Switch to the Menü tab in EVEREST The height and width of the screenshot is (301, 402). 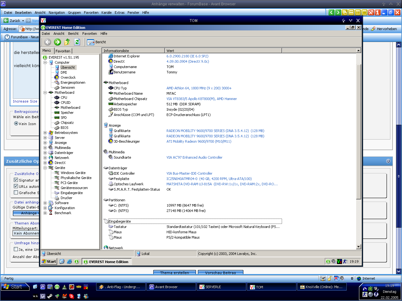[47, 50]
